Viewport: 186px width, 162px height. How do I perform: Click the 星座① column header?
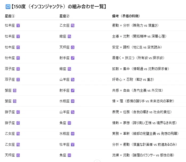[10, 16]
